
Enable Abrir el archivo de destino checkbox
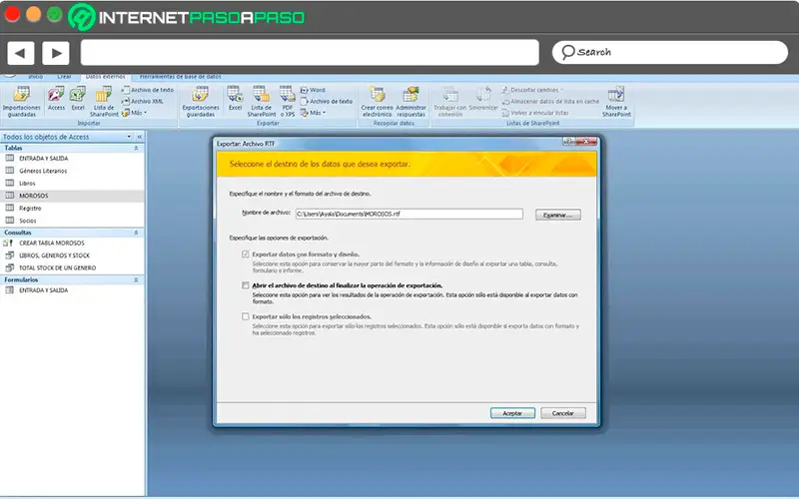point(245,285)
